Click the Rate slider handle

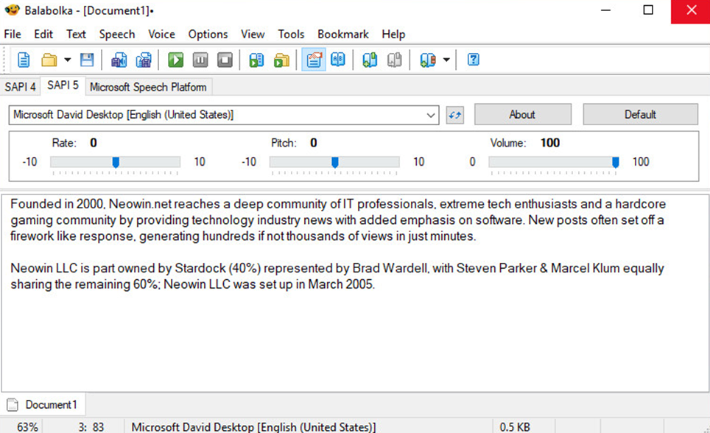click(x=116, y=162)
